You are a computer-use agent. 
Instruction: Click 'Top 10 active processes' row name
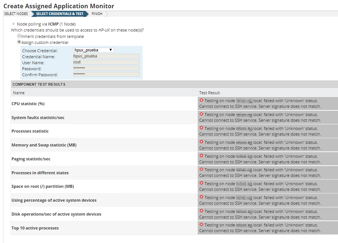(x=35, y=228)
